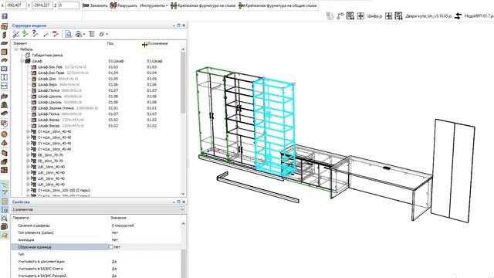Click the vertical split icon in left sidebar

(x=5, y=77)
